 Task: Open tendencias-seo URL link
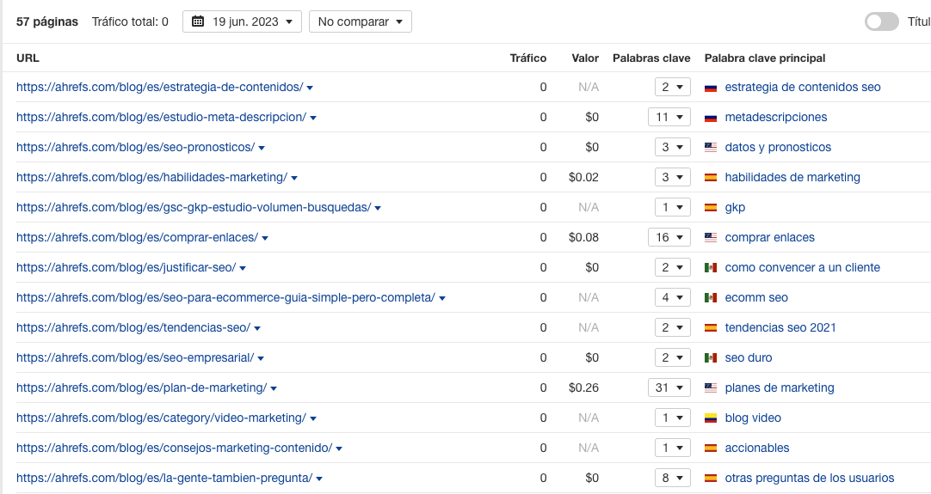point(133,327)
